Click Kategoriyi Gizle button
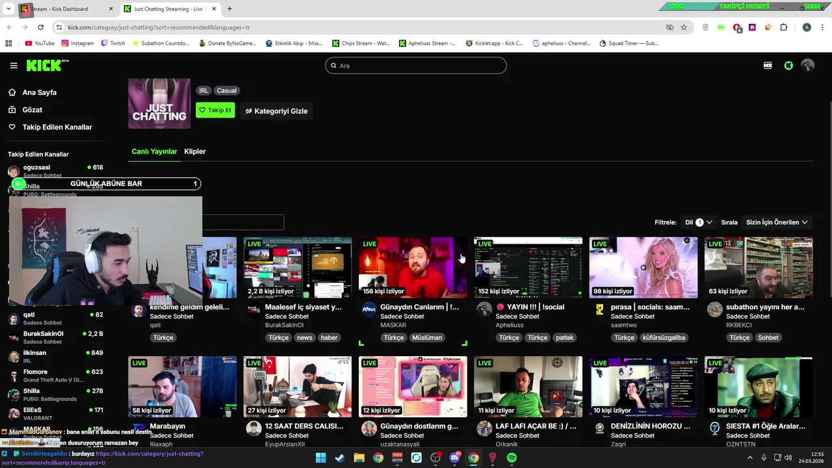The image size is (832, 468). (x=276, y=111)
